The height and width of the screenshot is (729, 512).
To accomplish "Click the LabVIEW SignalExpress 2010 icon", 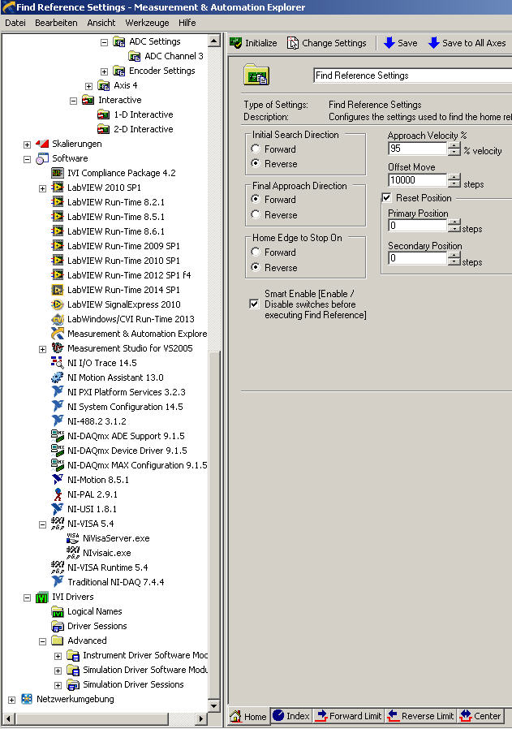I will click(x=57, y=304).
